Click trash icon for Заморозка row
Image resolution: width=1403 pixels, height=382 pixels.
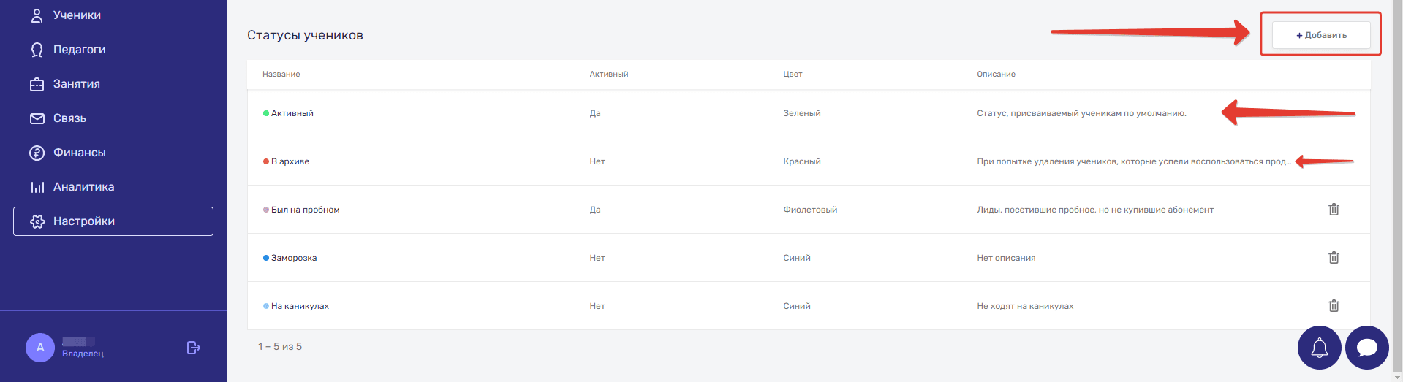tap(1334, 258)
